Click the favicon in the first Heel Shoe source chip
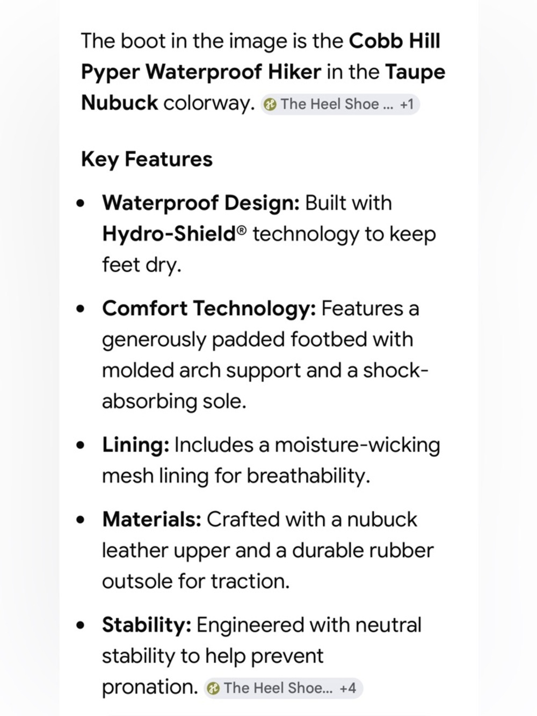 [x=271, y=105]
